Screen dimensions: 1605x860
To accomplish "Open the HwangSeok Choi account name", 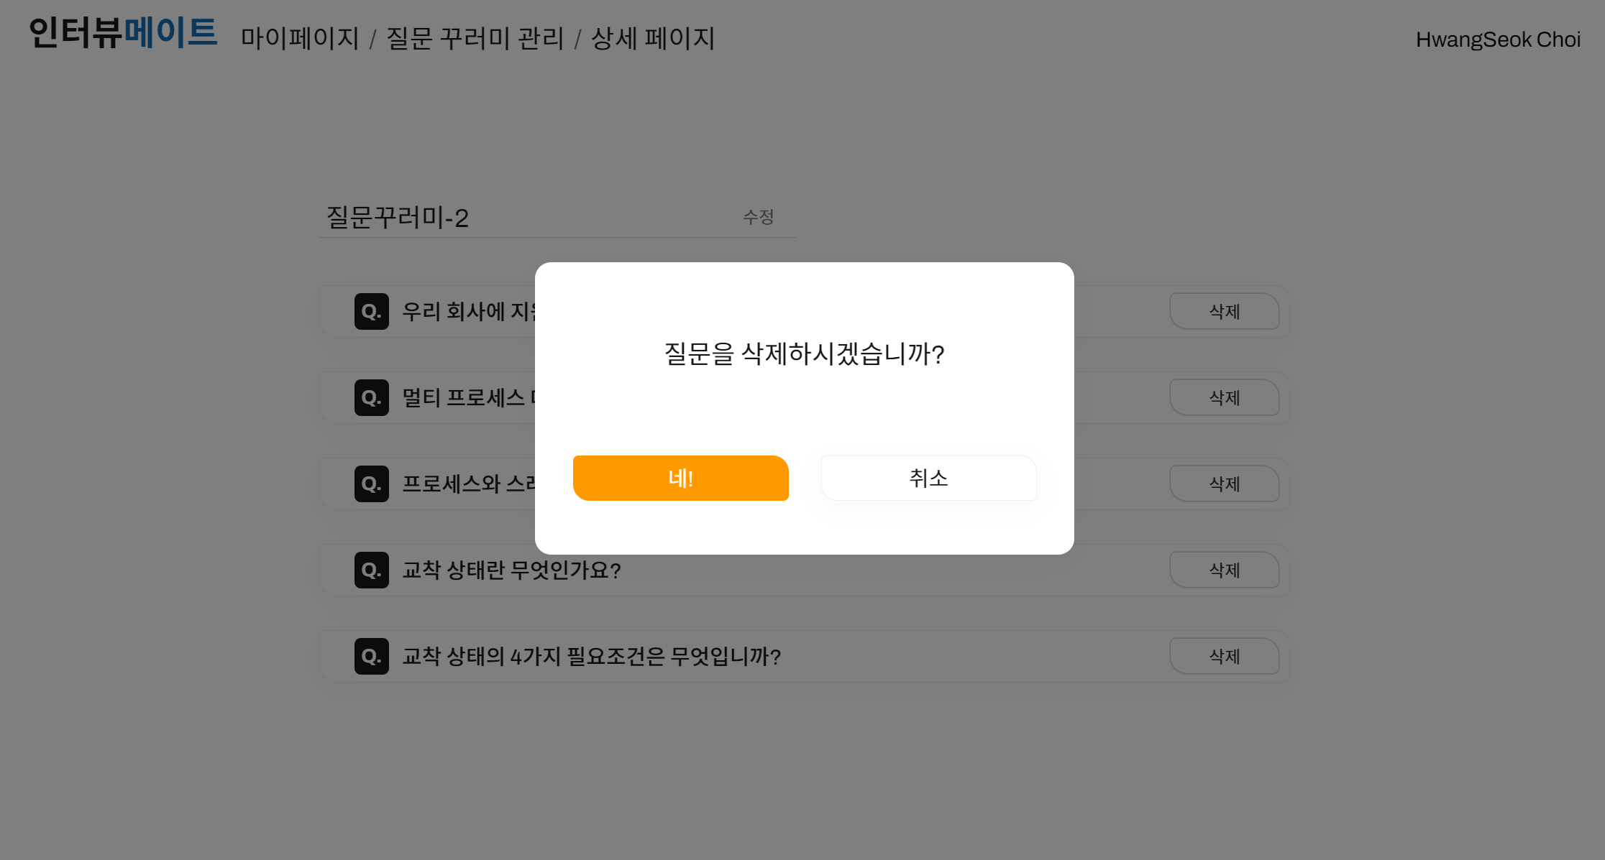I will click(x=1498, y=39).
